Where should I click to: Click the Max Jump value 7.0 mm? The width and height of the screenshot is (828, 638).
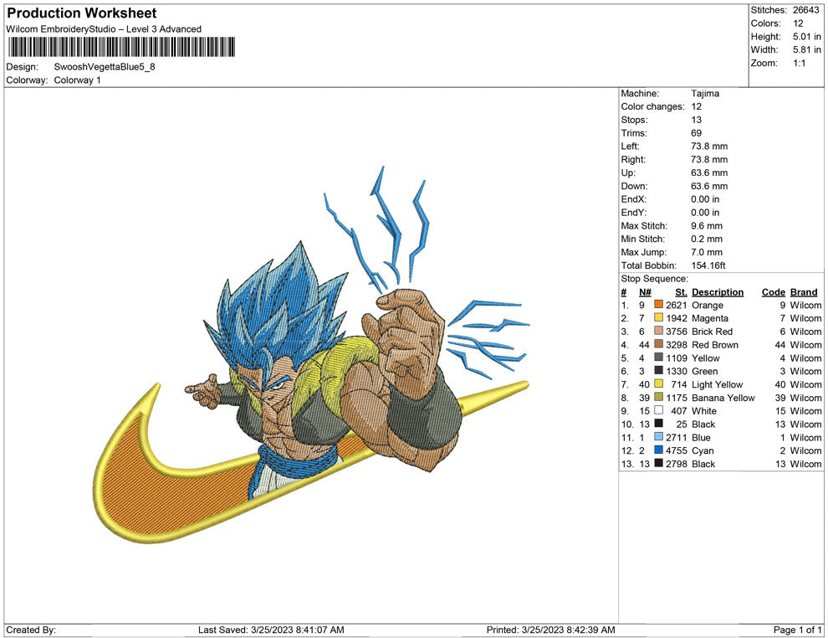(707, 252)
